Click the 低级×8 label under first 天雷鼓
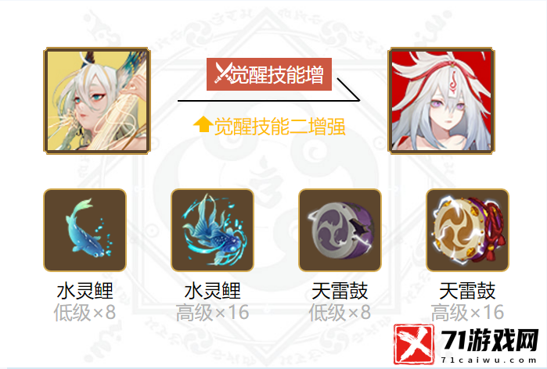The width and height of the screenshot is (547, 369). coord(340,312)
